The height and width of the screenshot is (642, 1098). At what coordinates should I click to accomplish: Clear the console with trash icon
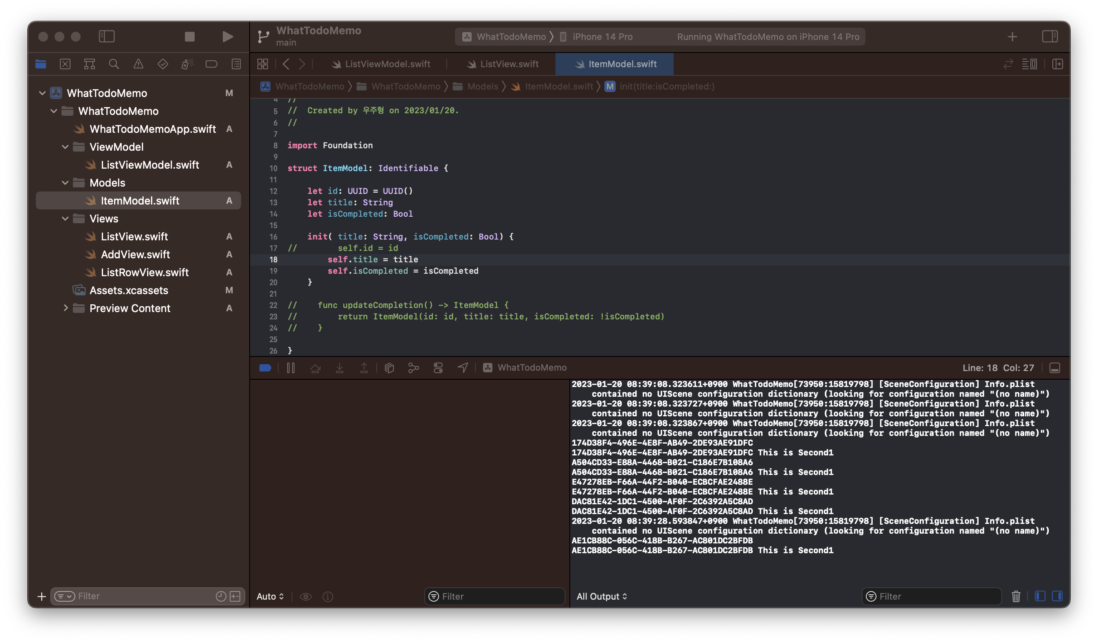(x=1016, y=596)
